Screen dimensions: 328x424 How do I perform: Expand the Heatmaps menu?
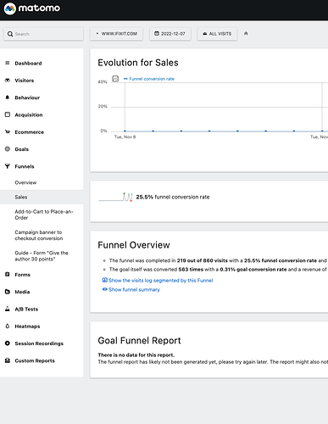click(27, 326)
